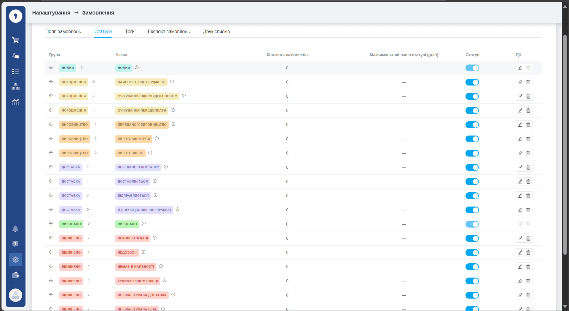Viewport: 569px width, 311px height.
Task: Delete the ПЕРЕДАНО У ВИРОБНИЦТВО status
Action: [x=528, y=125]
